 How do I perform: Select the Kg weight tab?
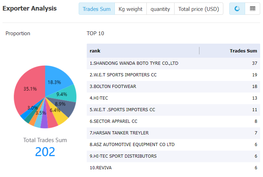[x=131, y=9]
